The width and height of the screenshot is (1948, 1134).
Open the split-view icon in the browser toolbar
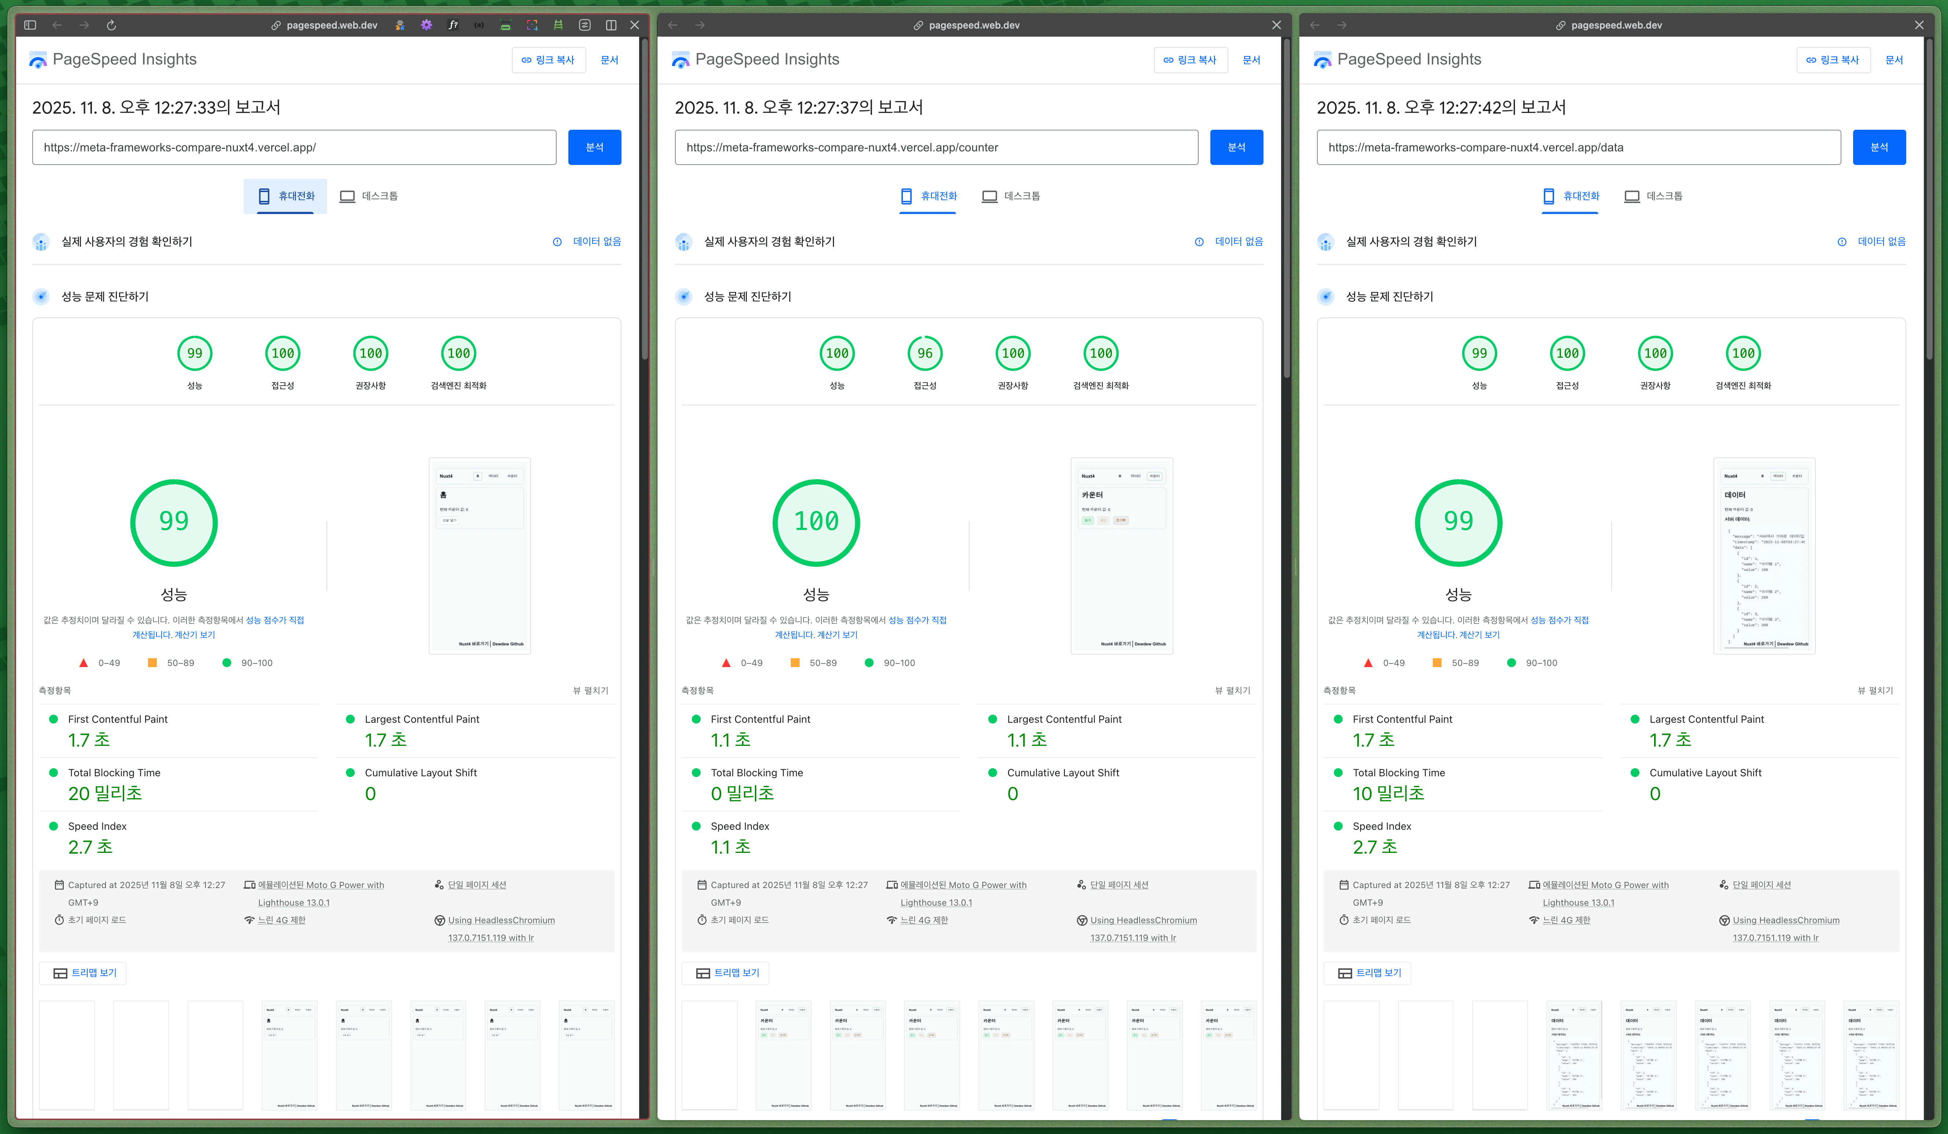(x=611, y=25)
